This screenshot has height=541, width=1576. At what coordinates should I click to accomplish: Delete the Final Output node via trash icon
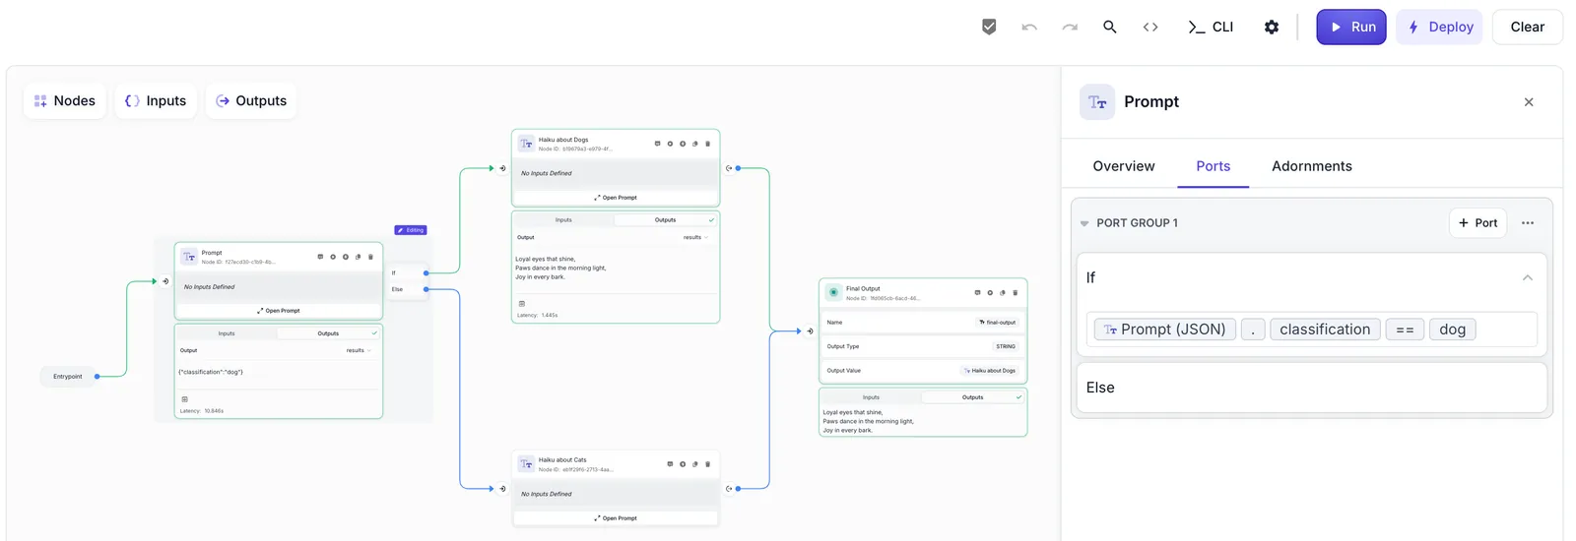click(x=1015, y=292)
